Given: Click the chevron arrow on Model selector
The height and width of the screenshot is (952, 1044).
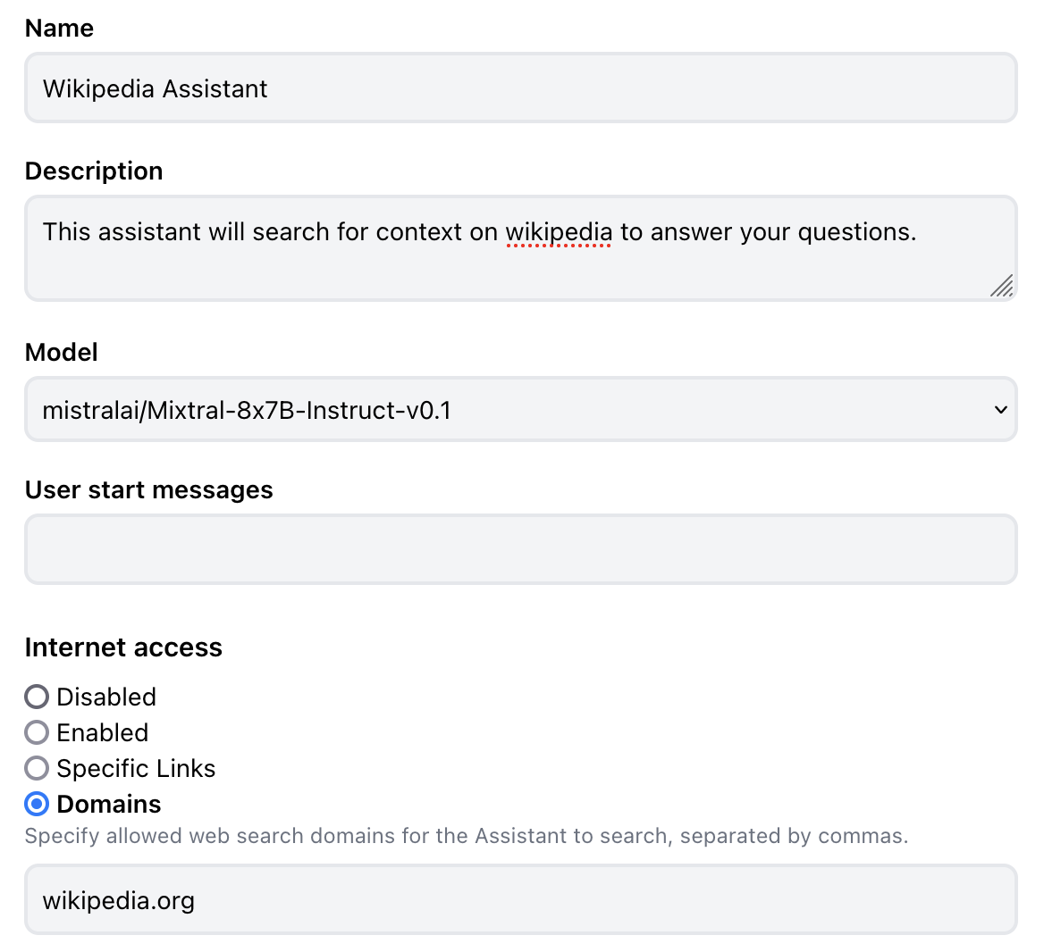Looking at the screenshot, I should (x=1000, y=410).
